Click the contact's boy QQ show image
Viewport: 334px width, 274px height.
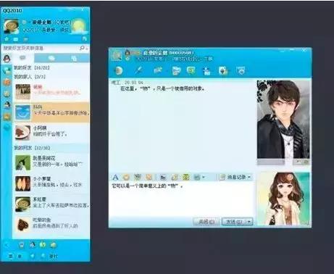click(283, 120)
